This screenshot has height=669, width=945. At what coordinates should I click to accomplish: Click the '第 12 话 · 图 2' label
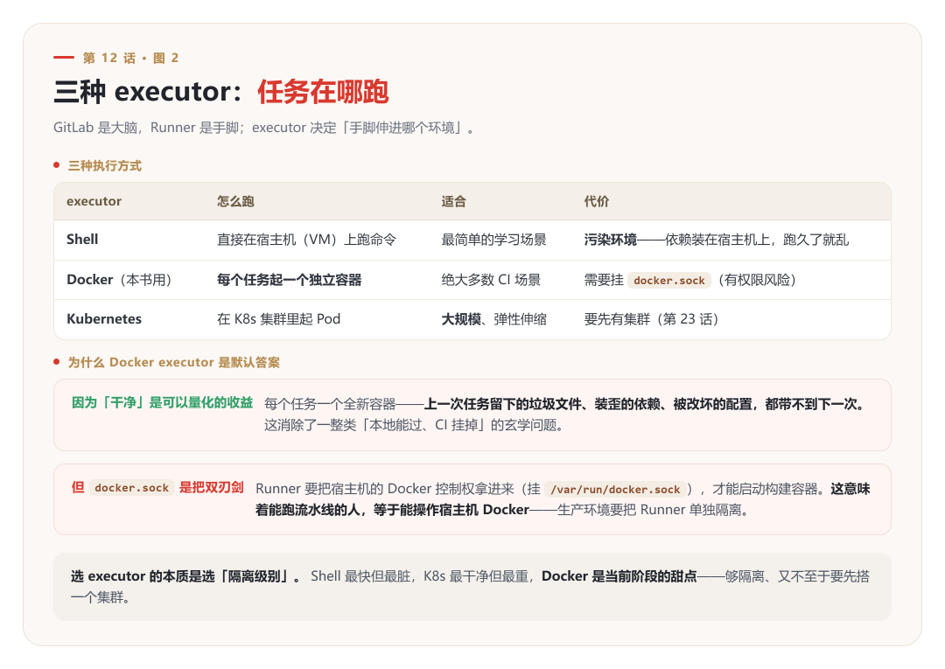tap(130, 58)
